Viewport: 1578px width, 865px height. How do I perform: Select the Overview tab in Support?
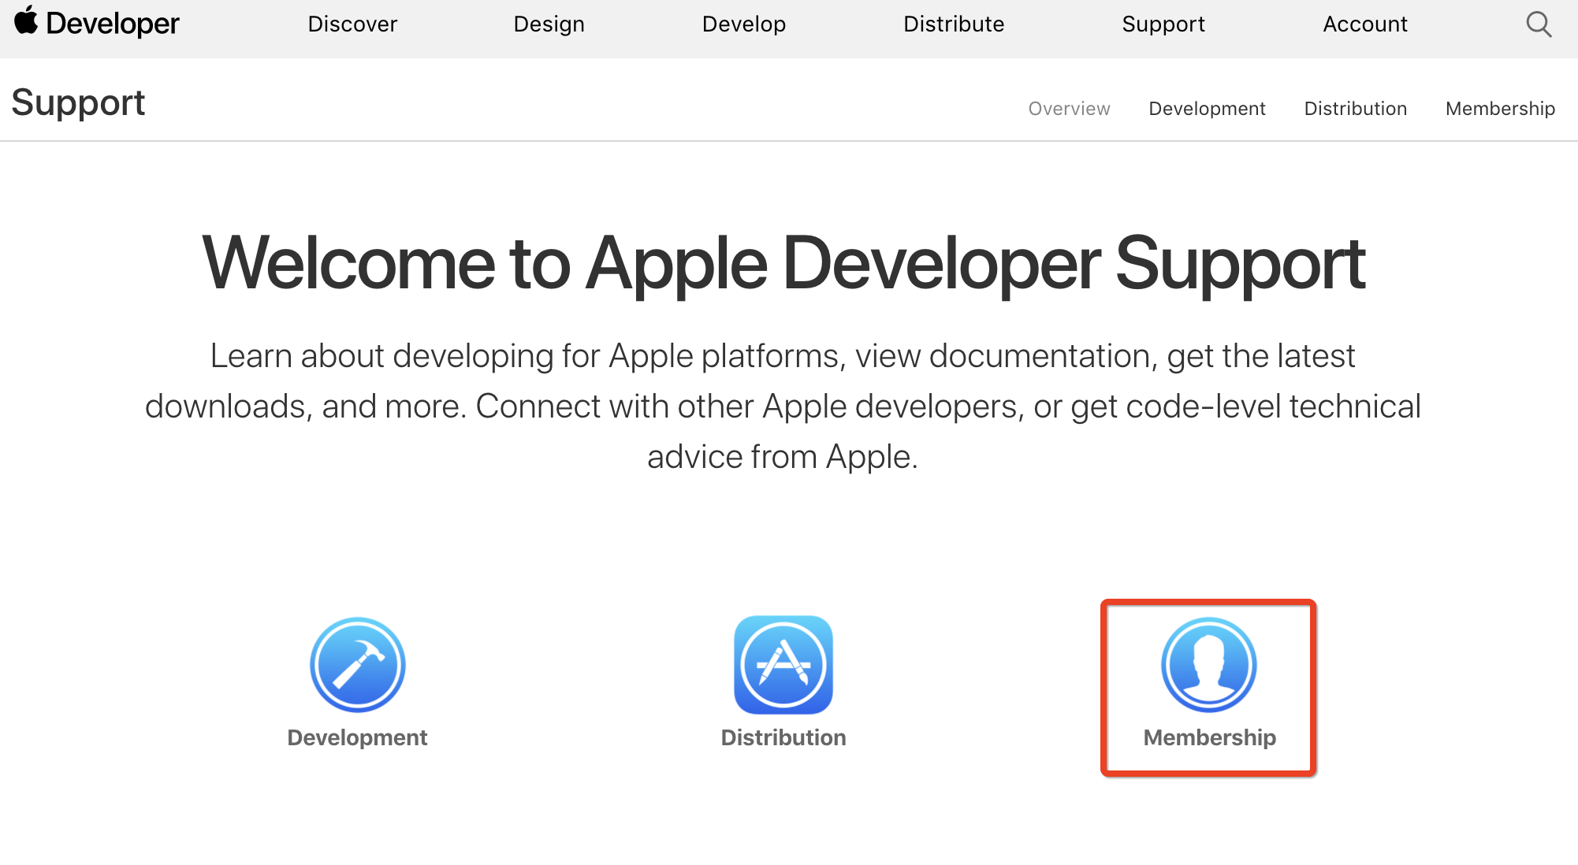pyautogui.click(x=1069, y=109)
